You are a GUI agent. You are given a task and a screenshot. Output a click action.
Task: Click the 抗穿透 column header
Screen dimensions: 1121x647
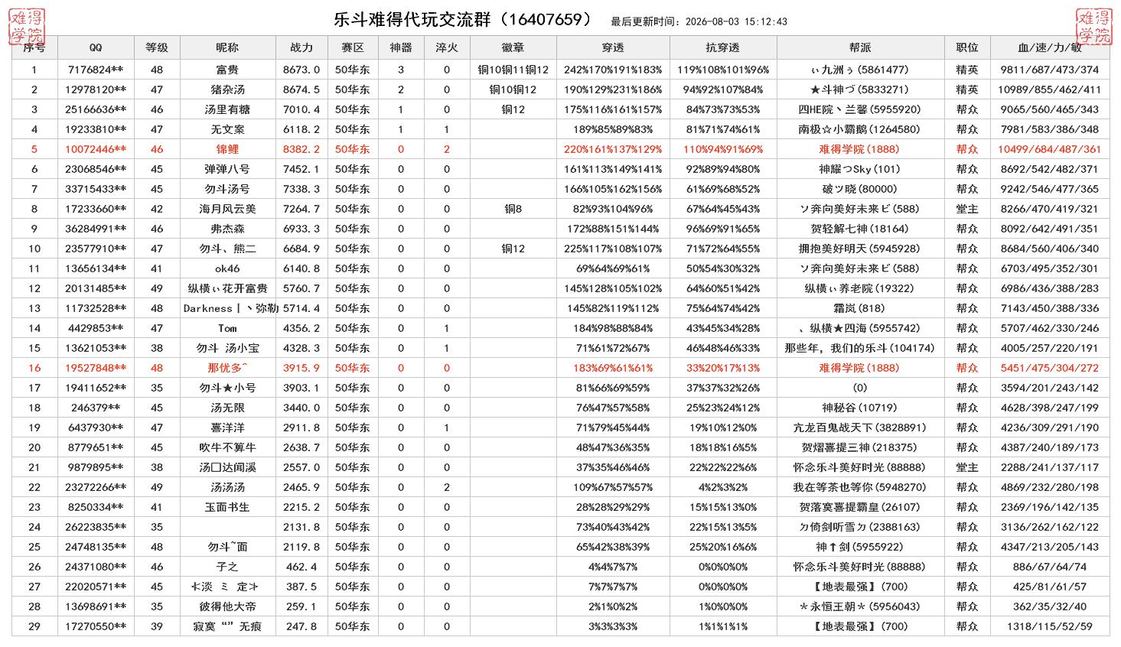[x=723, y=47]
